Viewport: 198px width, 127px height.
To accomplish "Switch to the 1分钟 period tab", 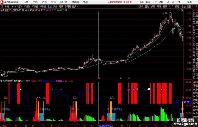I will click(13, 7).
